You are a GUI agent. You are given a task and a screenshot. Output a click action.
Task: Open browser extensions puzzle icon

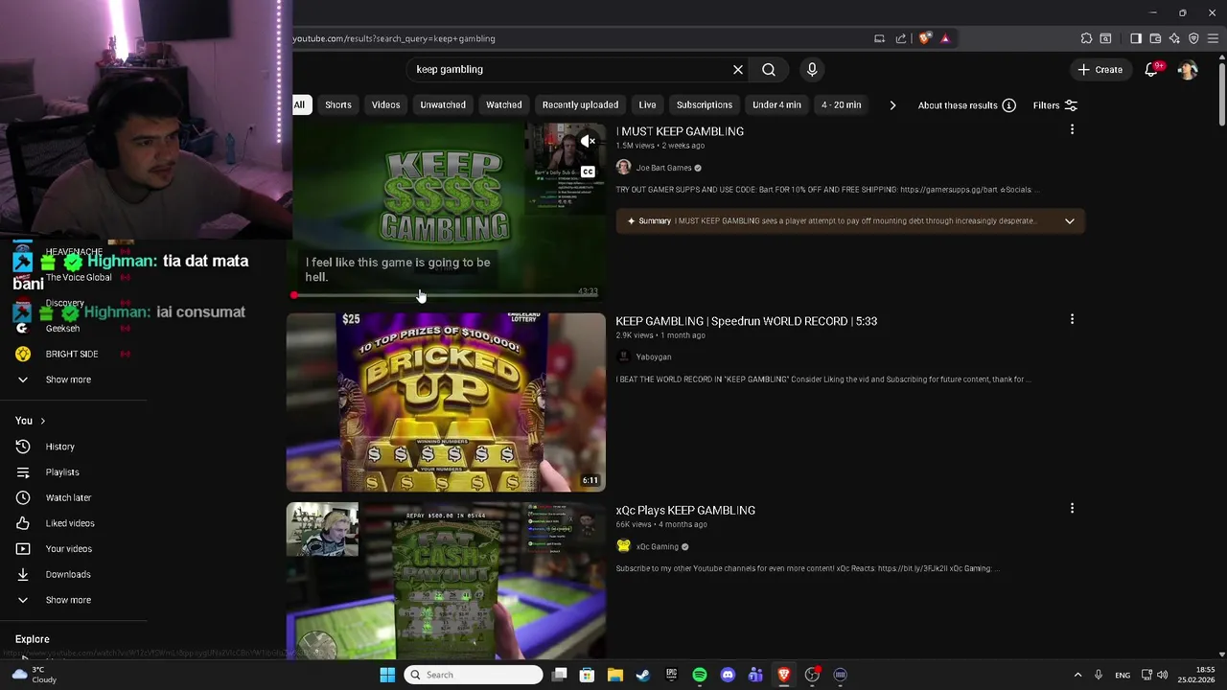[x=1086, y=38]
